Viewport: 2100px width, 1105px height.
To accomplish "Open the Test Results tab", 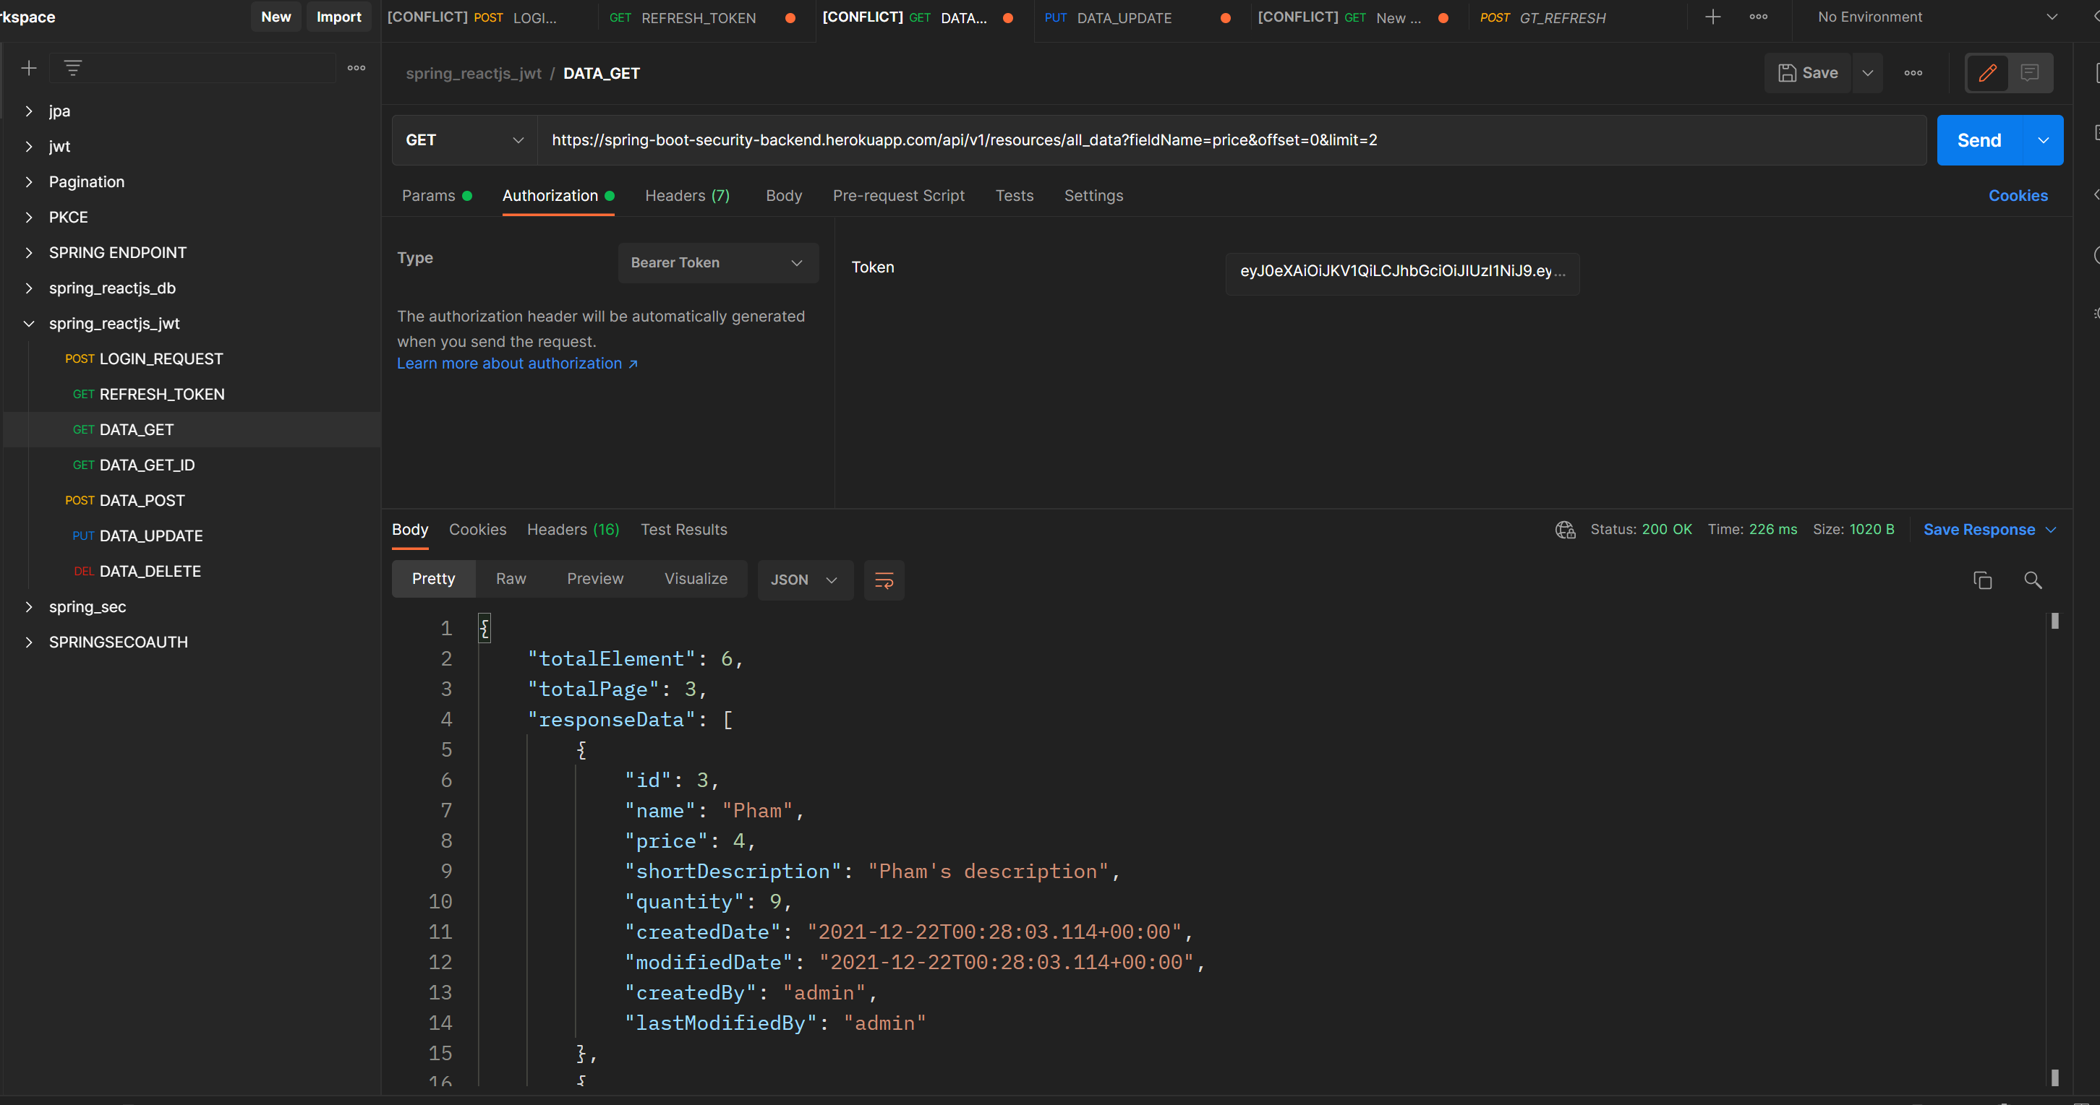I will tap(683, 530).
